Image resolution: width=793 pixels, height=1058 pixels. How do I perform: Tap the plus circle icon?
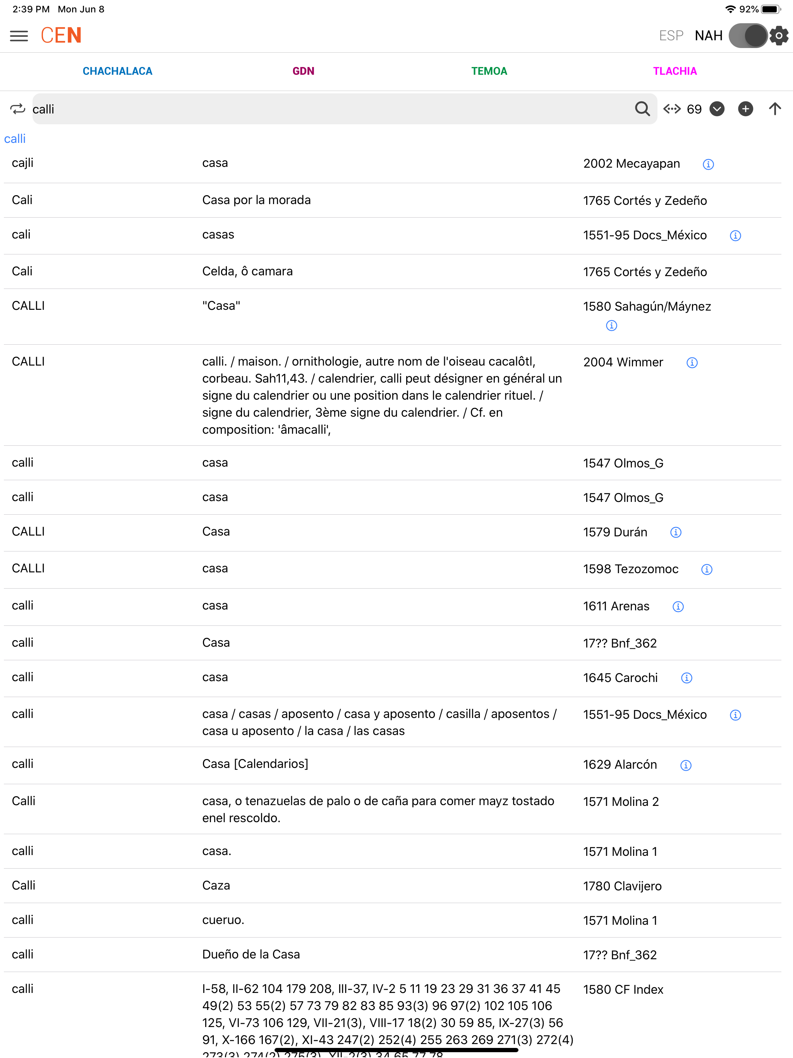745,109
